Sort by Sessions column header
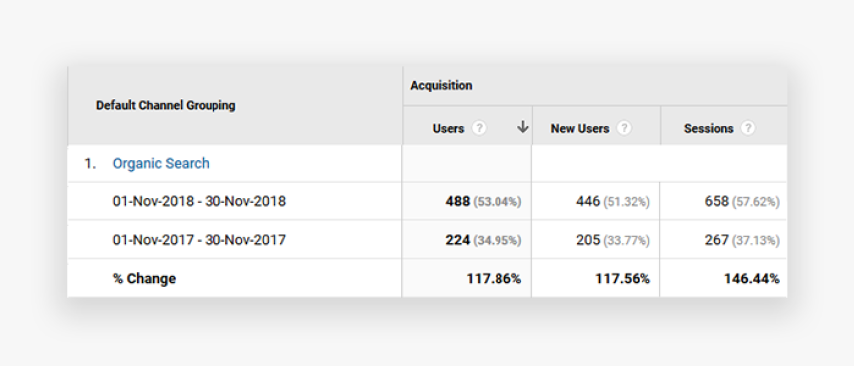 point(709,128)
